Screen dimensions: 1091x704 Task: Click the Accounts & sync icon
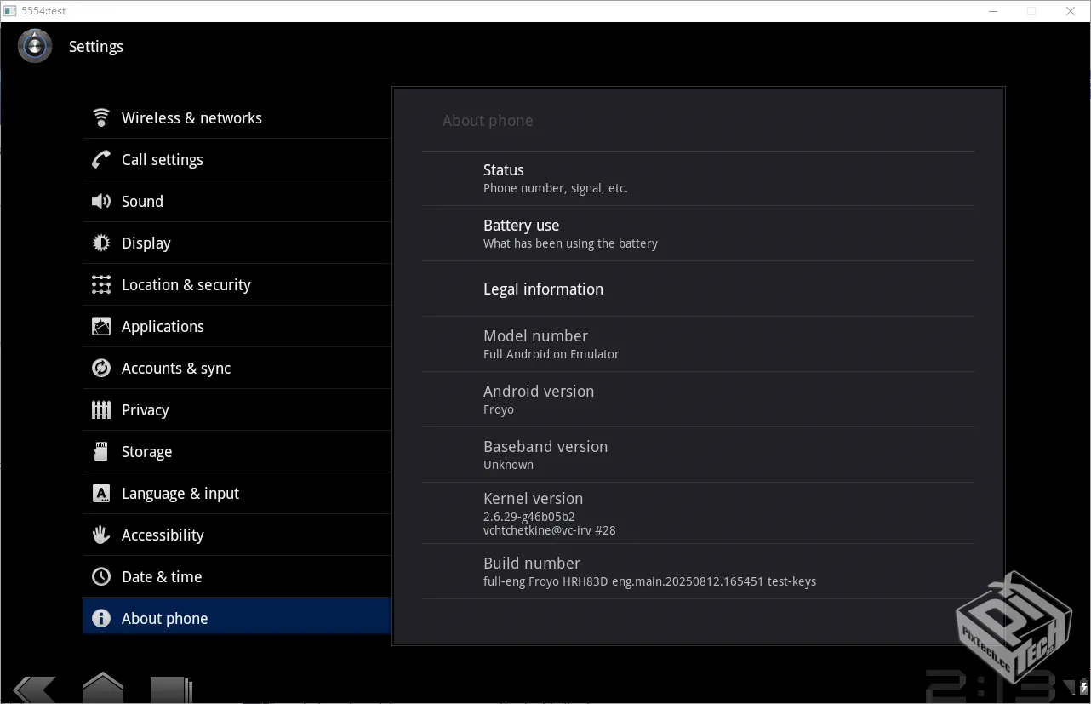click(x=101, y=368)
